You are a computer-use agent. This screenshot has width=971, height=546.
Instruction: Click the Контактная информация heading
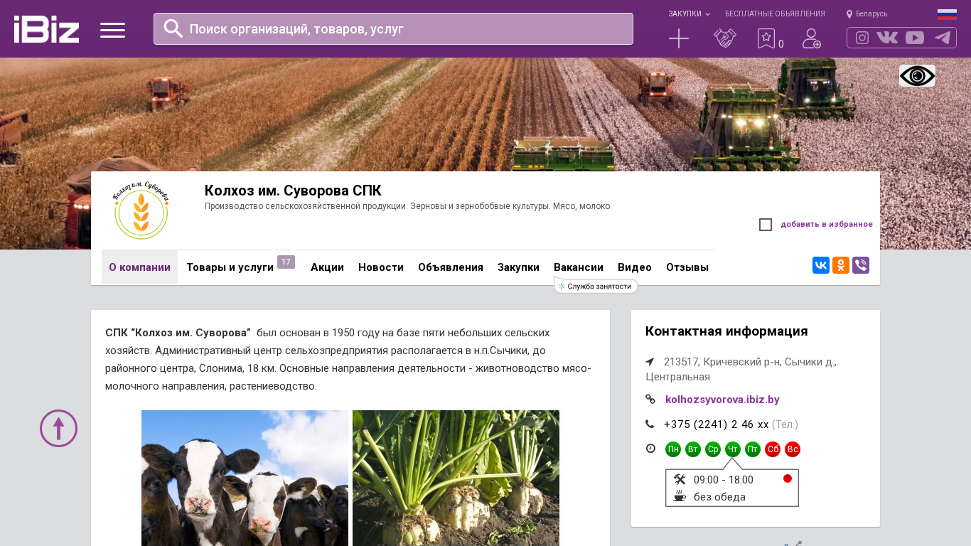click(726, 331)
